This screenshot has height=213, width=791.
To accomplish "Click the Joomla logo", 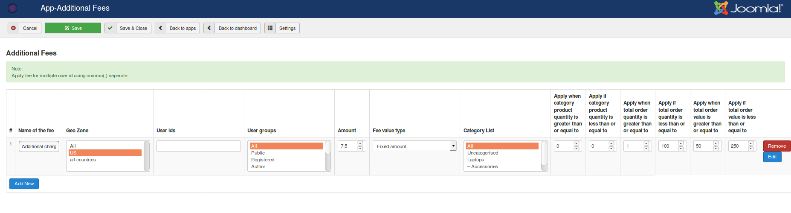I will (x=748, y=8).
